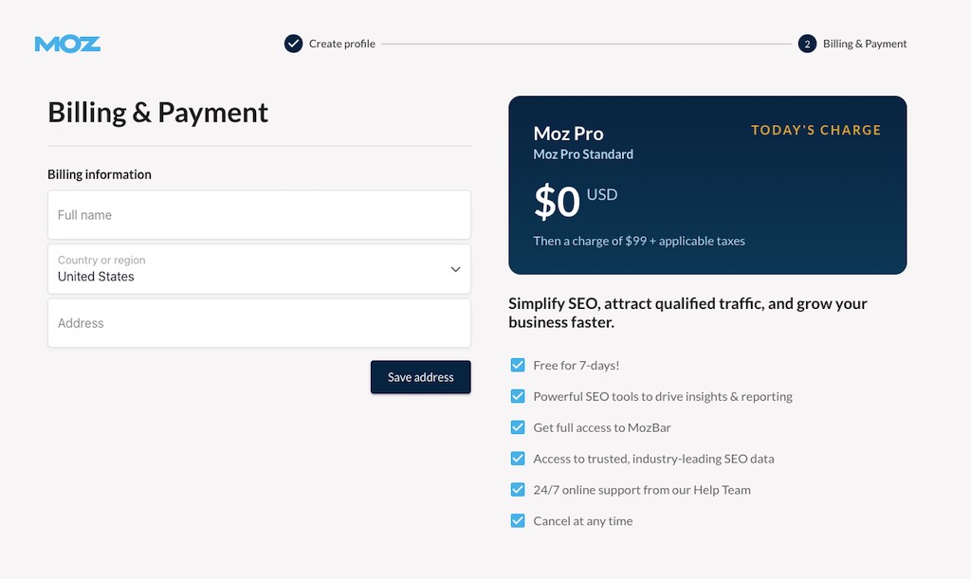Click 'Access to trusted, industry-leading SEO data' text
The image size is (971, 579).
coord(653,459)
